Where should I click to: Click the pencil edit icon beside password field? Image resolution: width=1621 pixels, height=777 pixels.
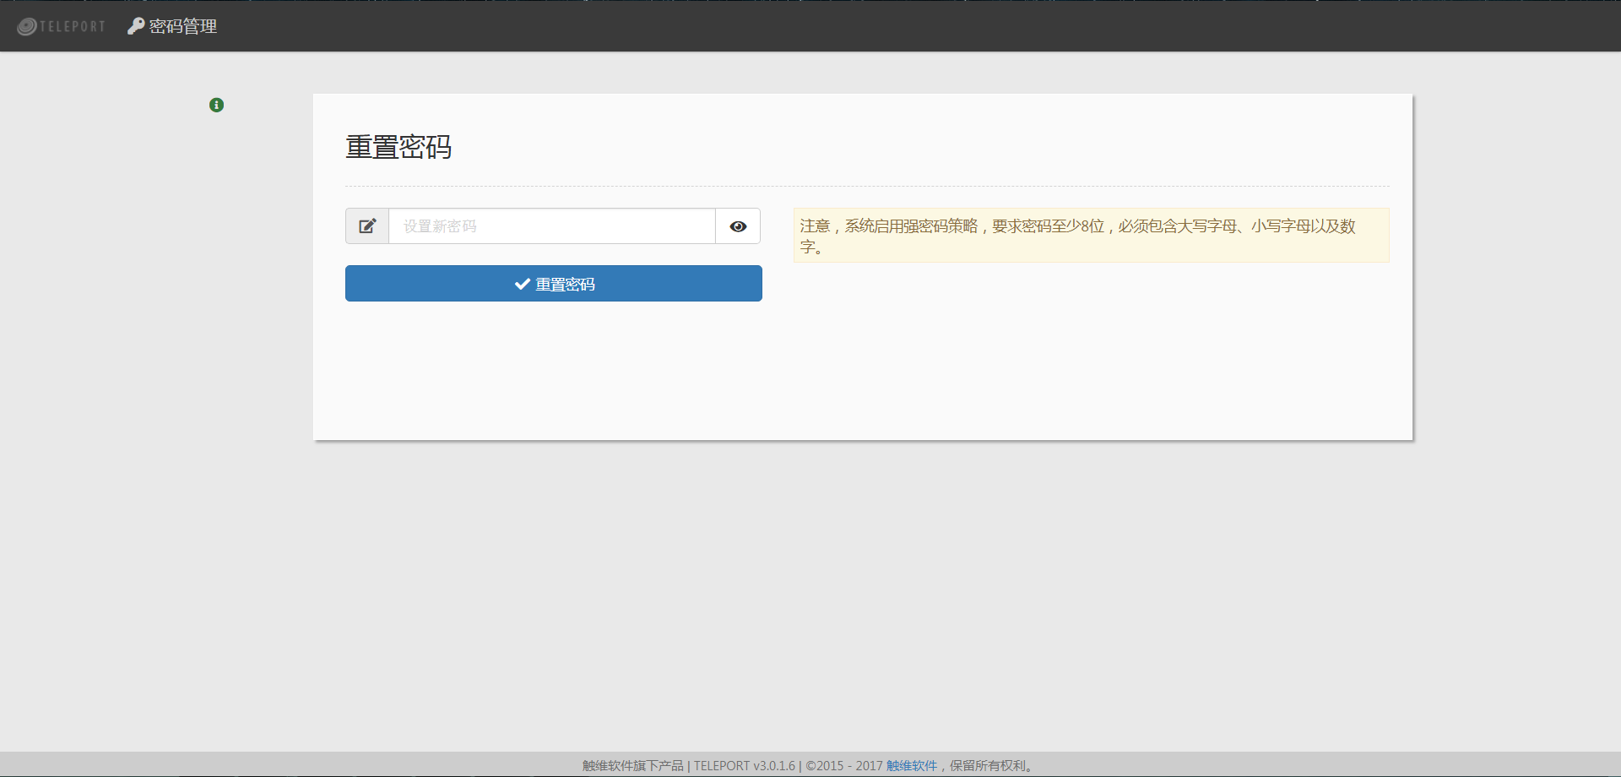click(367, 226)
